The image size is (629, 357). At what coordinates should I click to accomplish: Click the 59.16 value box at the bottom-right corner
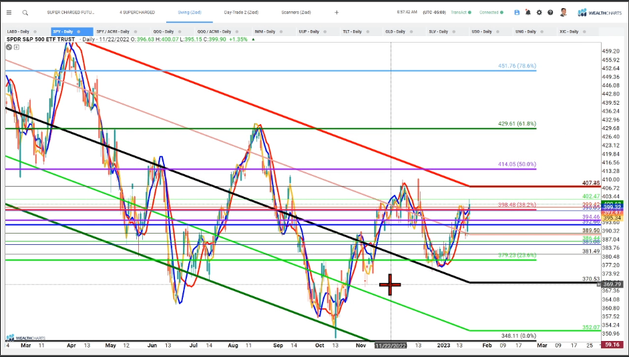point(612,344)
